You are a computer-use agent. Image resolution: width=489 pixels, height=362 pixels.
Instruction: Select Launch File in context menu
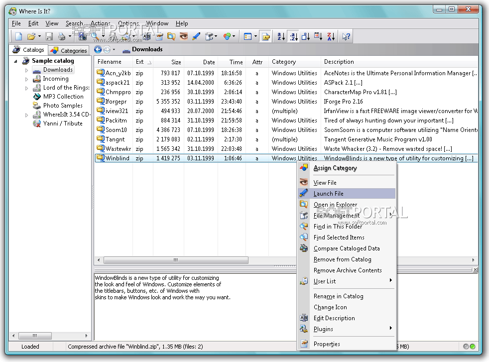328,194
